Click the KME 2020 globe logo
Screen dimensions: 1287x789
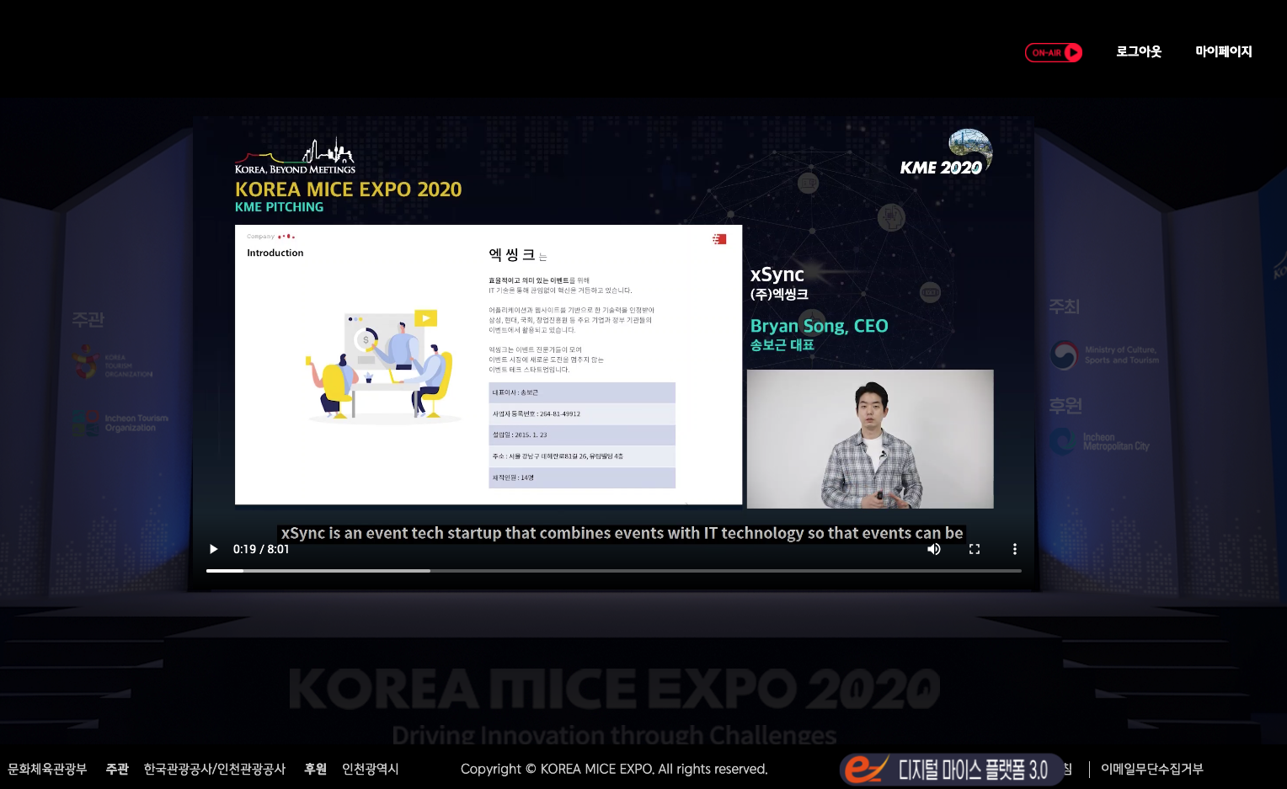click(946, 152)
